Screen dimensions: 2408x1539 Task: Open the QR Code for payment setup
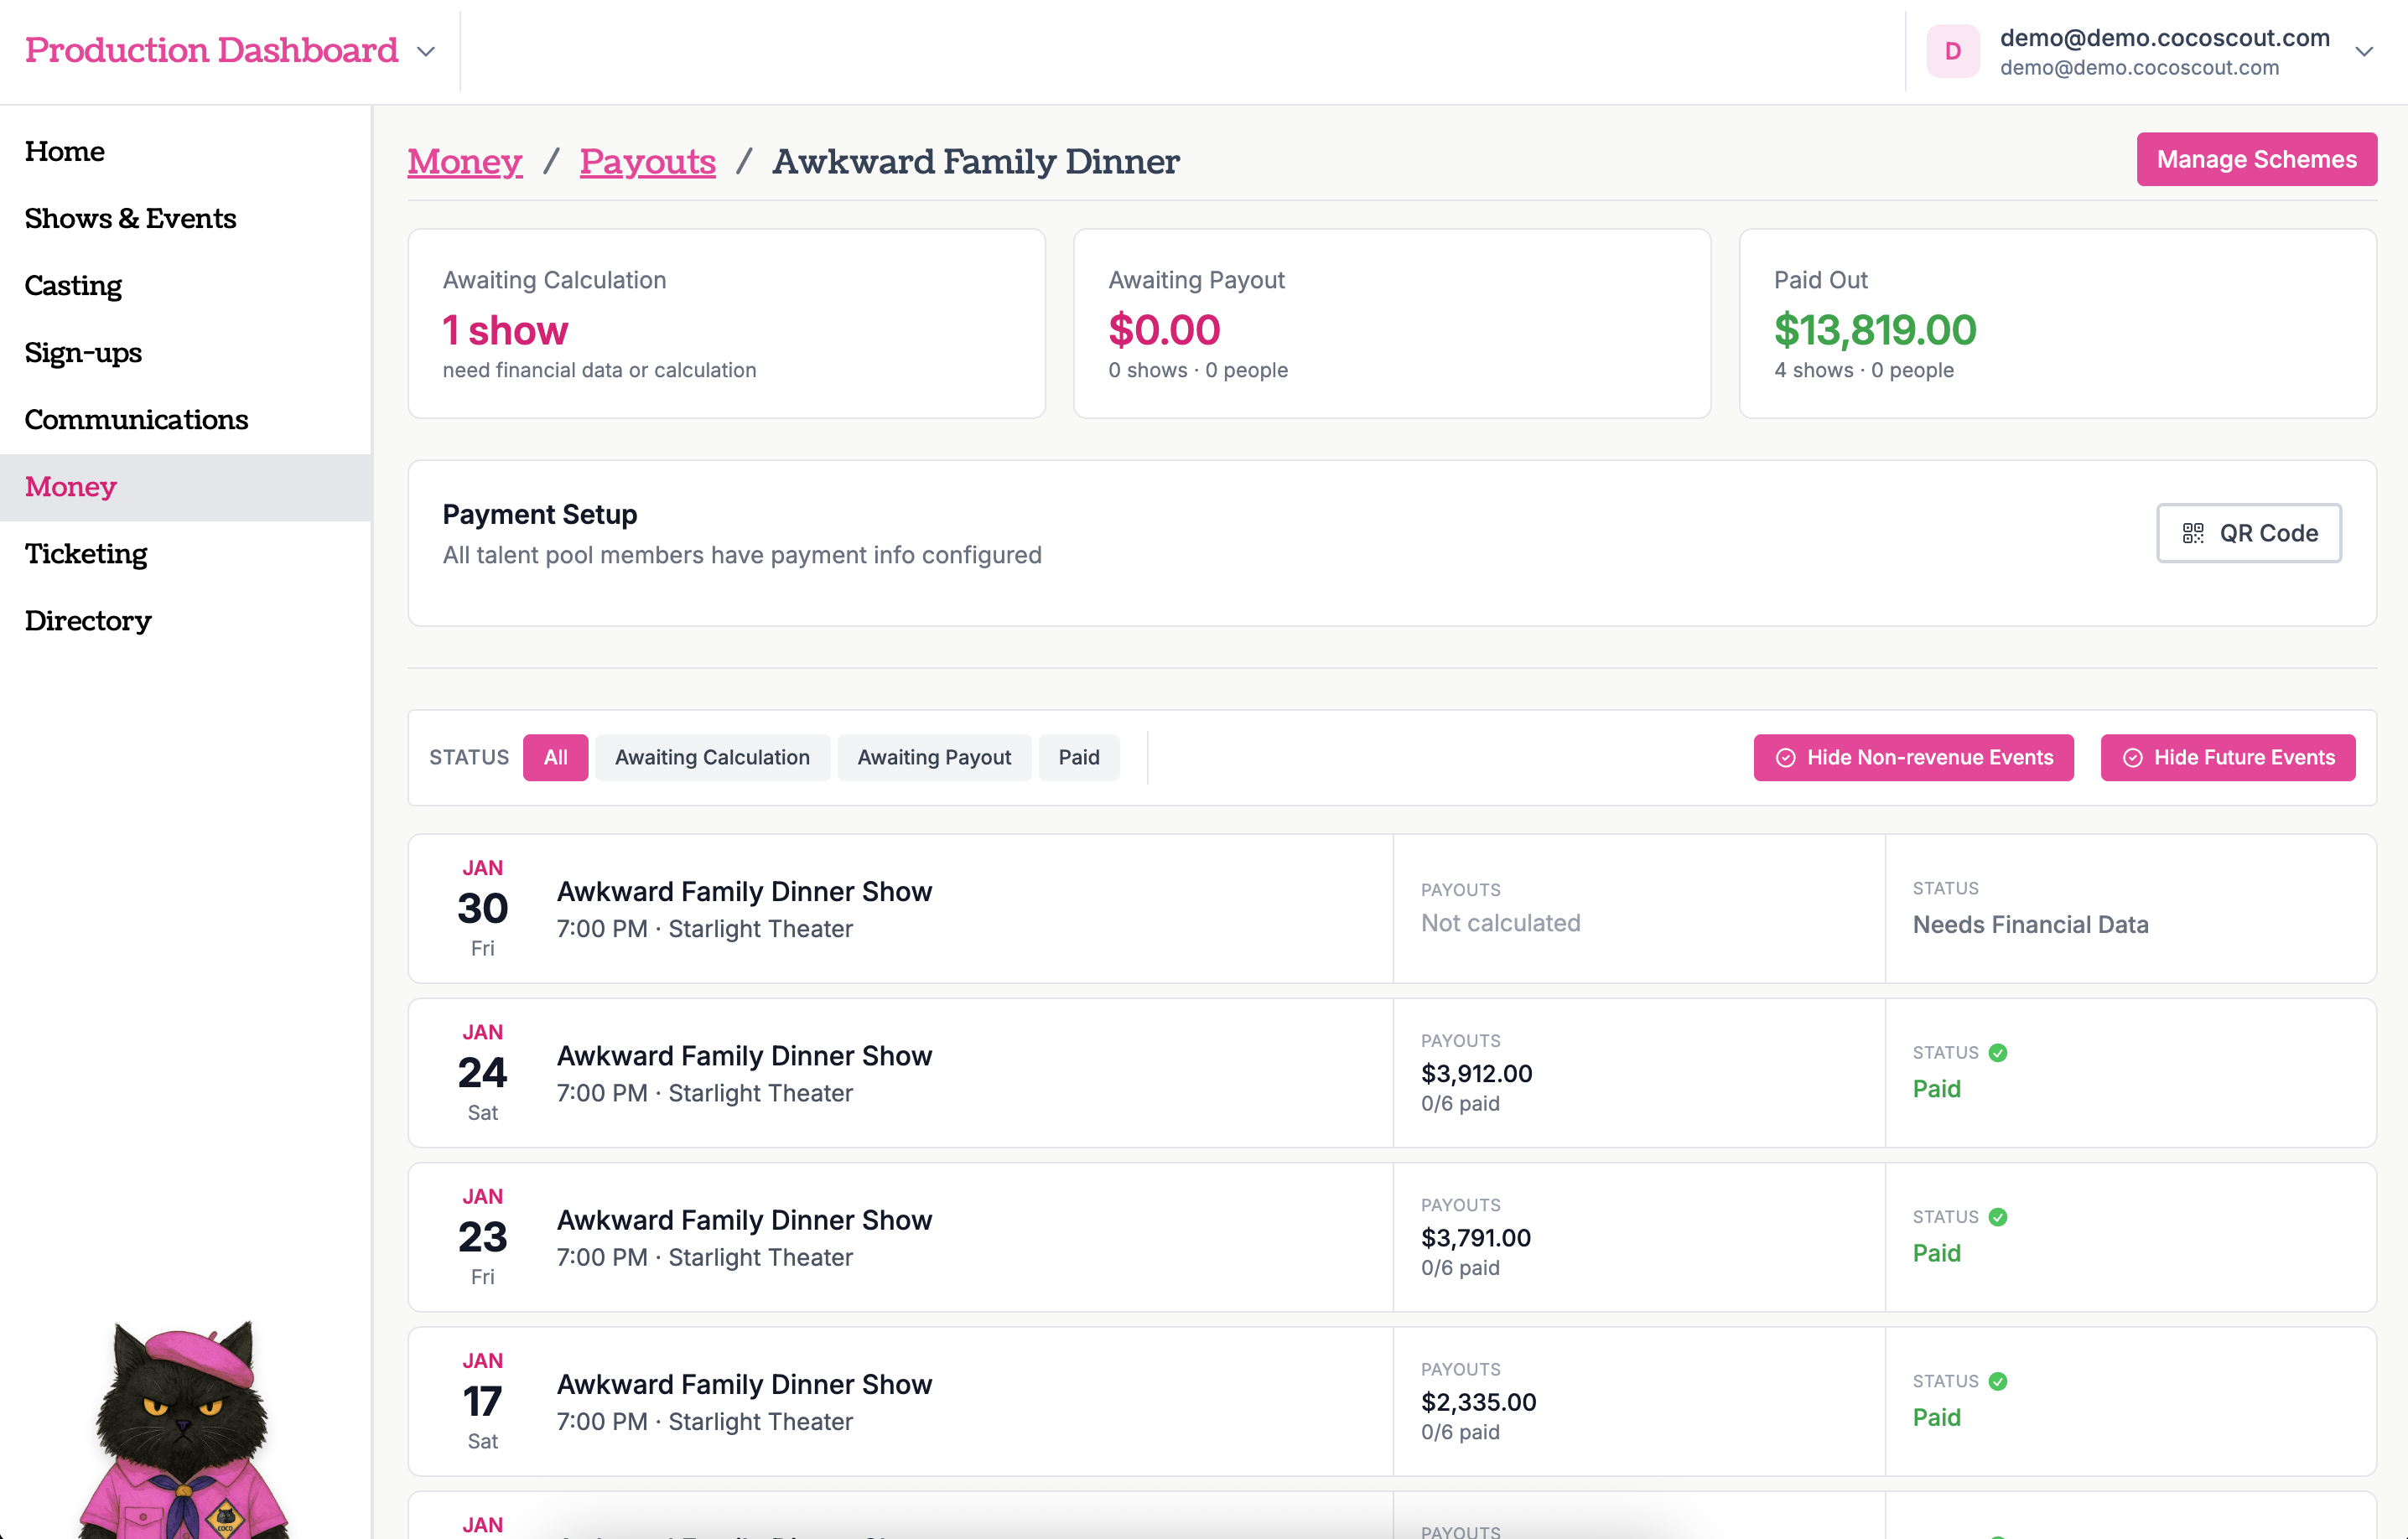tap(2248, 533)
